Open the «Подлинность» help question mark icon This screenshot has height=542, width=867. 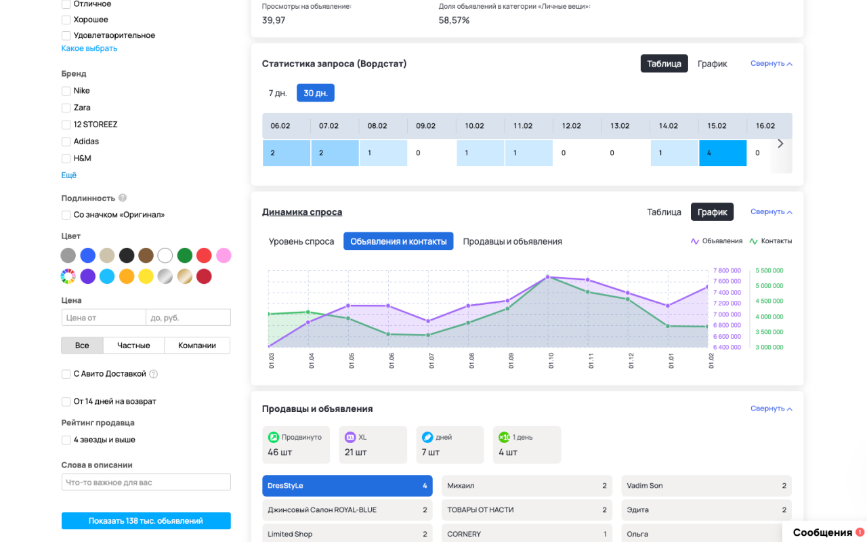point(122,198)
